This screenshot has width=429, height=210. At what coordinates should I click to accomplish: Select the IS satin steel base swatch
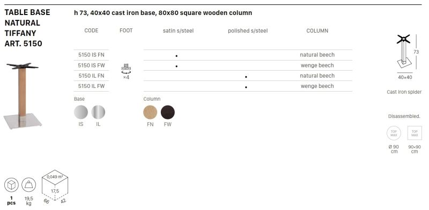(x=81, y=112)
